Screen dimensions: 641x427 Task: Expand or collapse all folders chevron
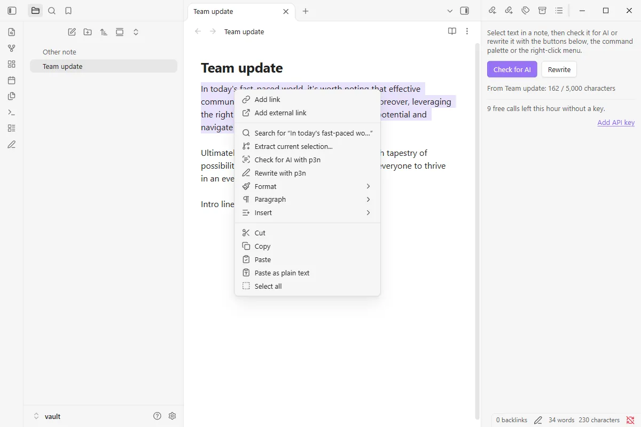tap(136, 32)
